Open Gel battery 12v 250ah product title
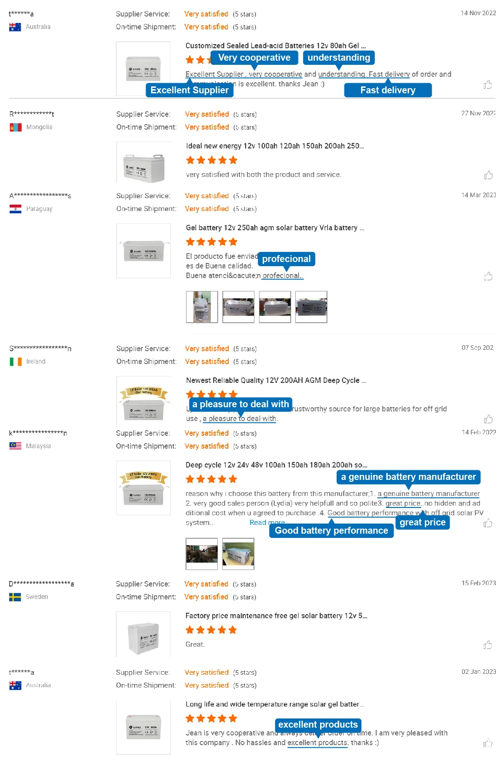 coord(275,228)
